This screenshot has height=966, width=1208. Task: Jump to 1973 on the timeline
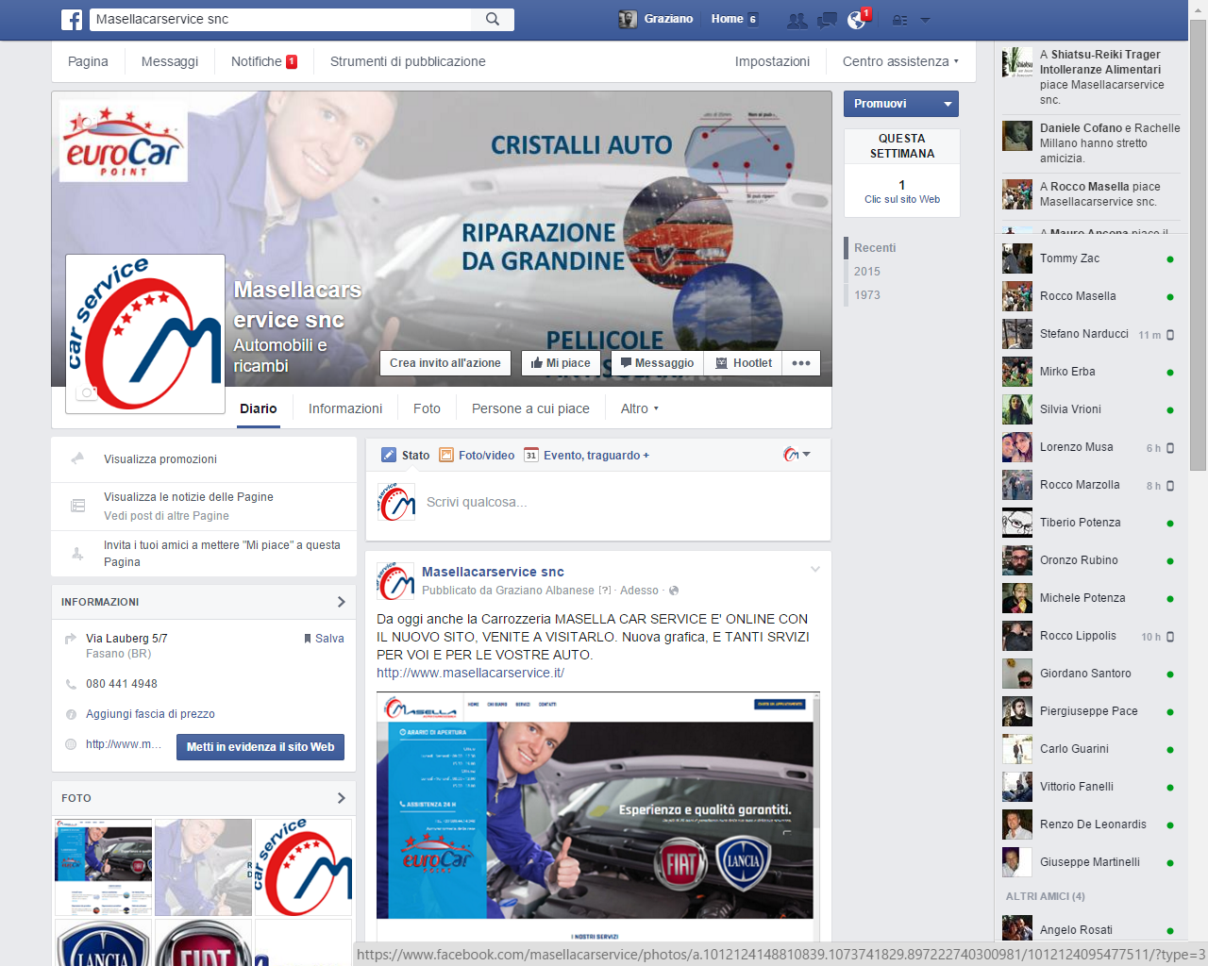(867, 295)
